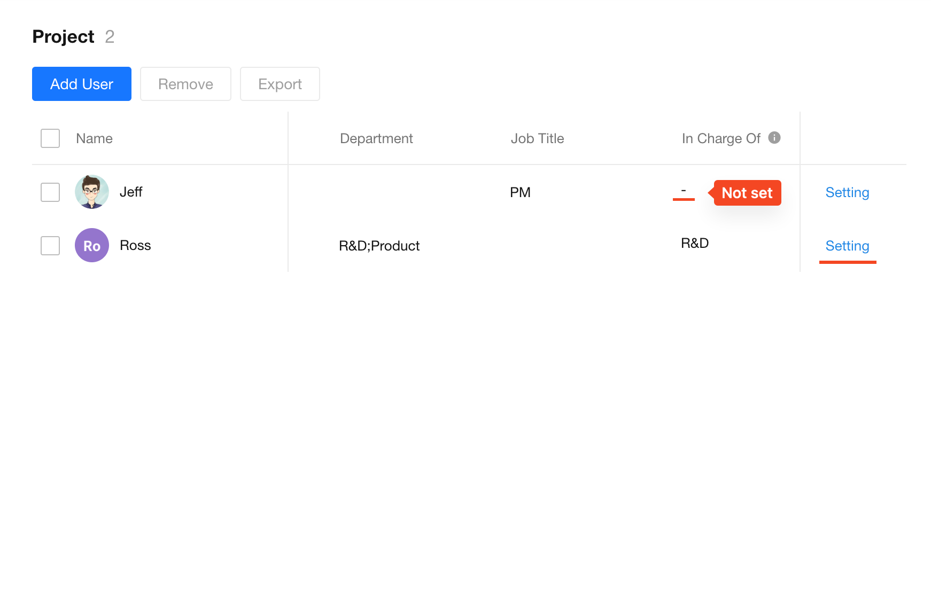Viewport: 931px width, 610px height.
Task: Click the Department column header
Action: click(x=376, y=138)
